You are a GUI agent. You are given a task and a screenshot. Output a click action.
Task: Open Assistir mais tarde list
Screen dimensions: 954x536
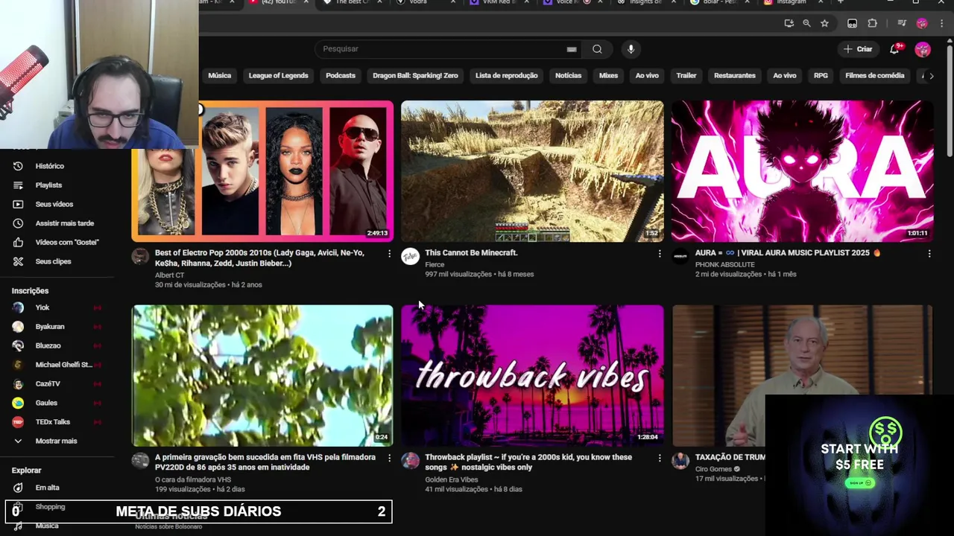pyautogui.click(x=64, y=223)
